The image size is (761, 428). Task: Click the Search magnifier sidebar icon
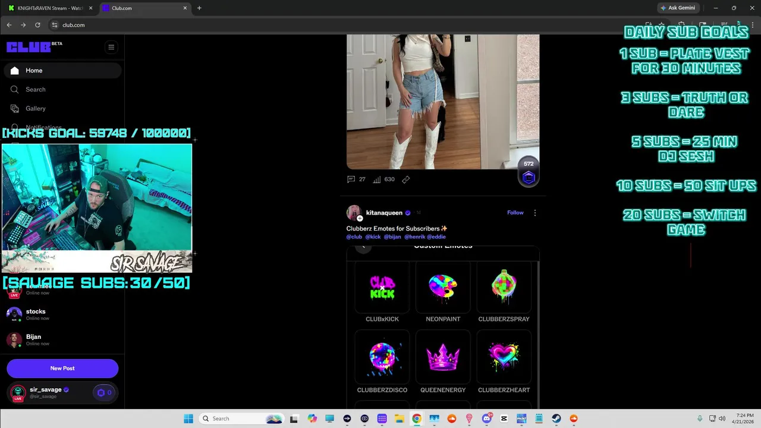click(15, 89)
